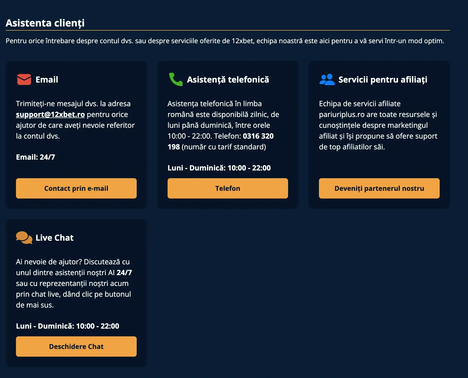This screenshot has width=468, height=378.
Task: Open chat via Deschidere Chat button
Action: click(76, 346)
